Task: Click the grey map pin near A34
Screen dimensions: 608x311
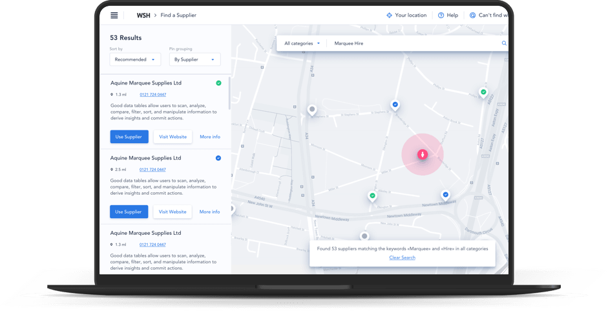Action: coord(312,110)
